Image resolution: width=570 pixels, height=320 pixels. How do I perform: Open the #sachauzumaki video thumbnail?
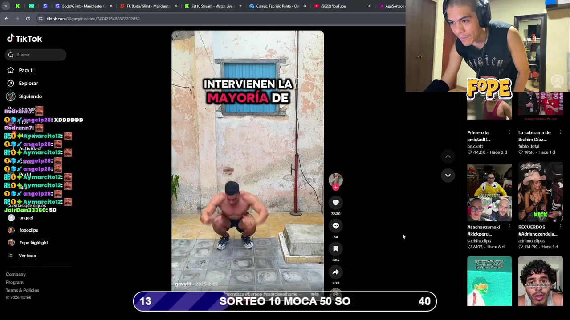[489, 192]
